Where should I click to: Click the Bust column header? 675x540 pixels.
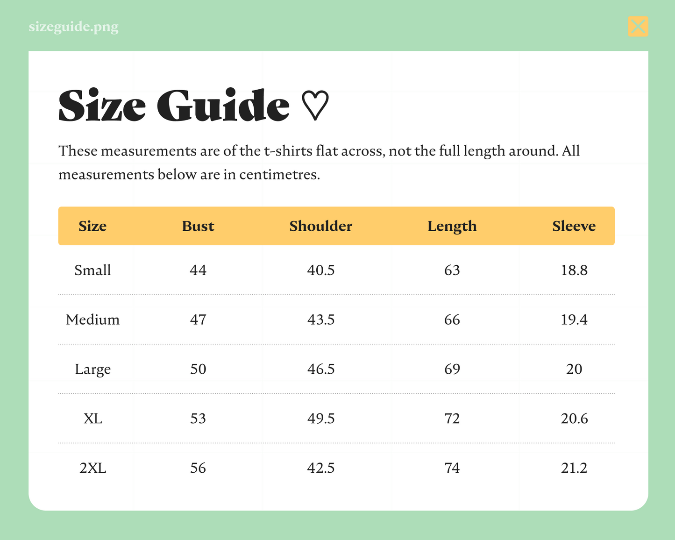click(198, 226)
